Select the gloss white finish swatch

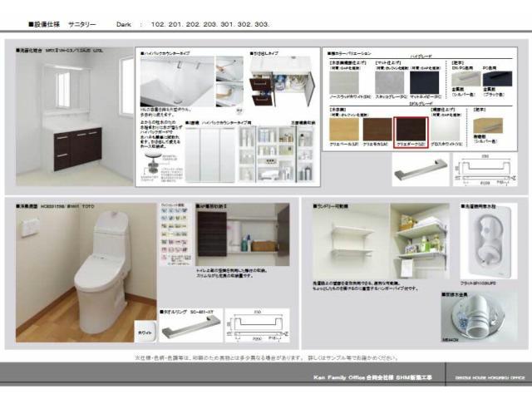point(443,130)
